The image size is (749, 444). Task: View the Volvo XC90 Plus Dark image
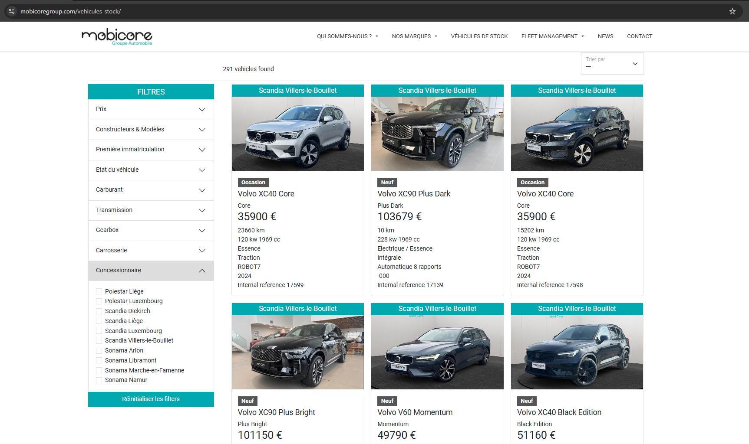(x=437, y=134)
